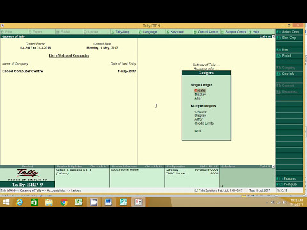Open File Explorer from taskbar
Screen dimensions: 307x230
[49, 202]
